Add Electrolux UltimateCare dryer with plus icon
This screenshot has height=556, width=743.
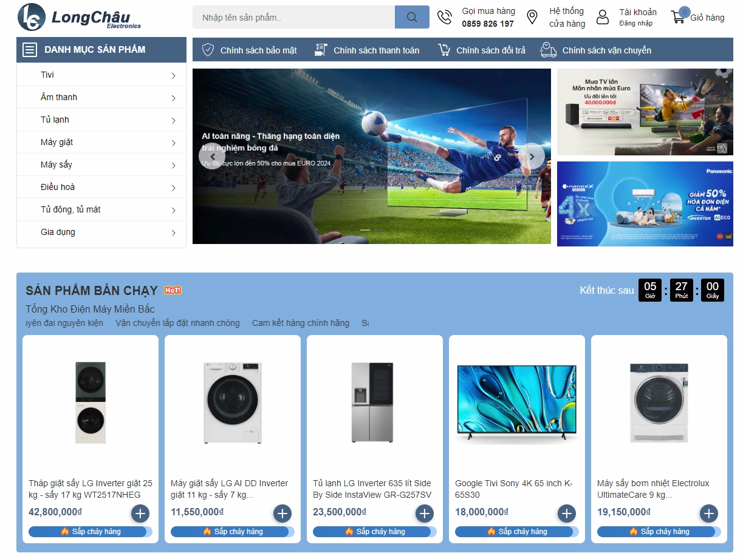(x=709, y=514)
